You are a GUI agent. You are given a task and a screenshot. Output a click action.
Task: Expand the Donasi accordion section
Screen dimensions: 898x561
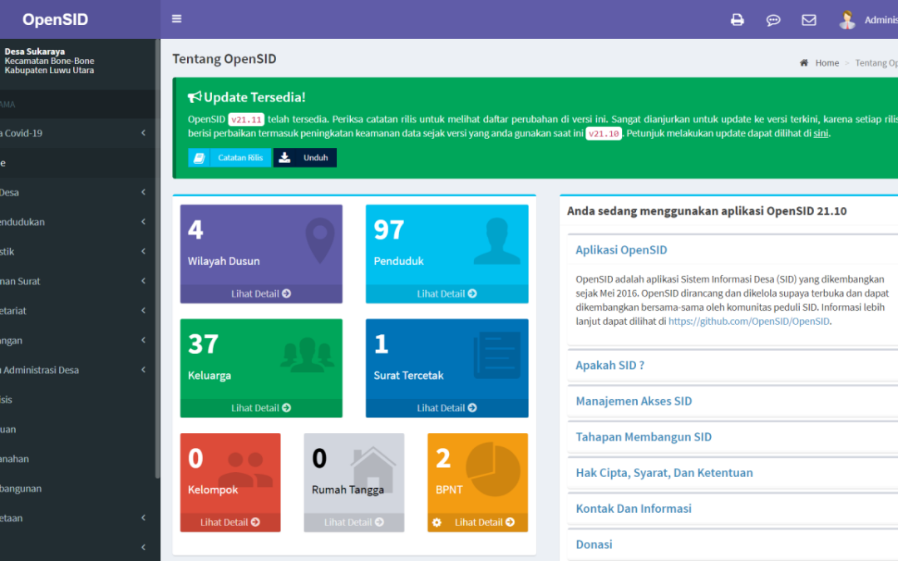[594, 544]
